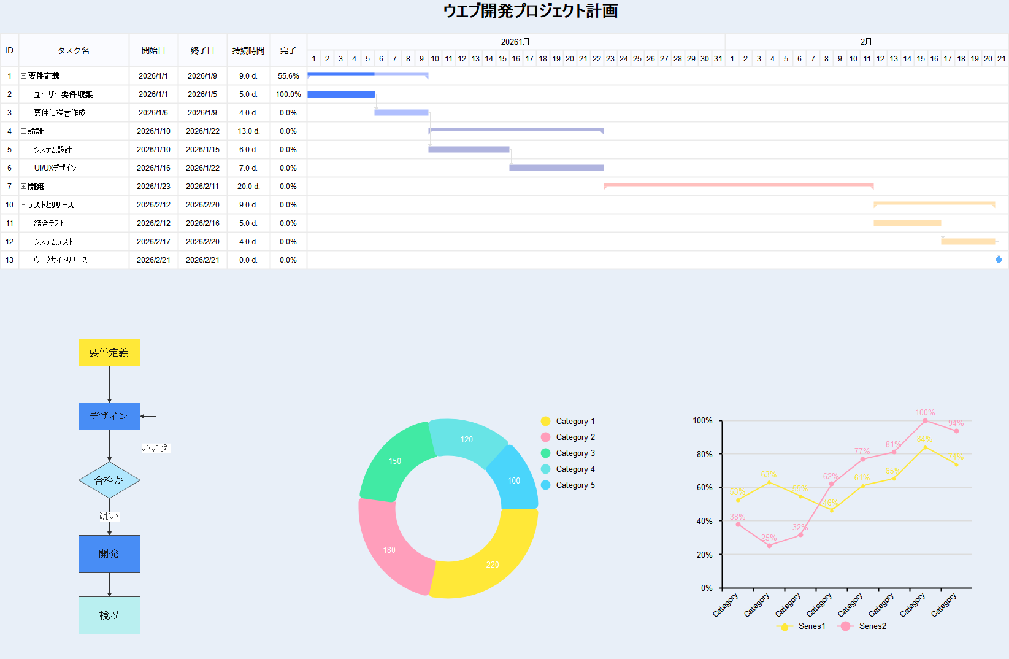Toggle Category 2 pink legend marker

545,437
